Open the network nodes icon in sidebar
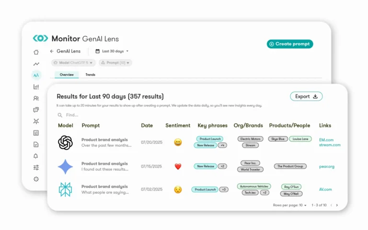 [36, 121]
